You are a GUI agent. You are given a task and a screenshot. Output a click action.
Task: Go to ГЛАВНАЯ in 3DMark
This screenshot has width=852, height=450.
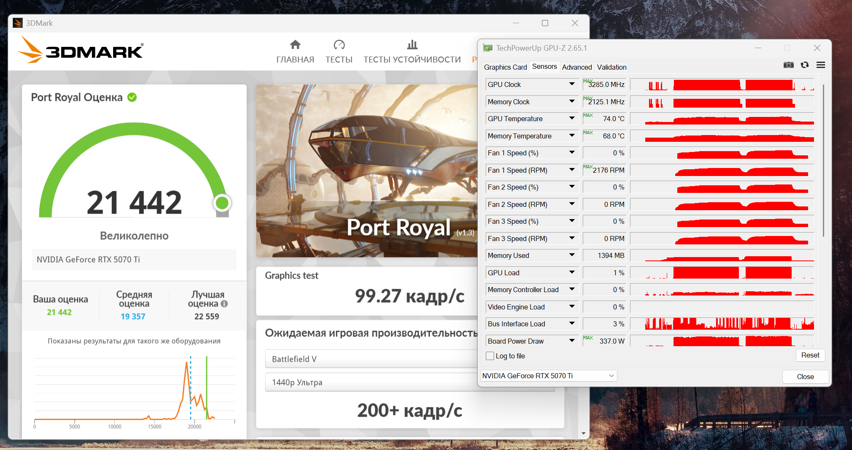295,60
